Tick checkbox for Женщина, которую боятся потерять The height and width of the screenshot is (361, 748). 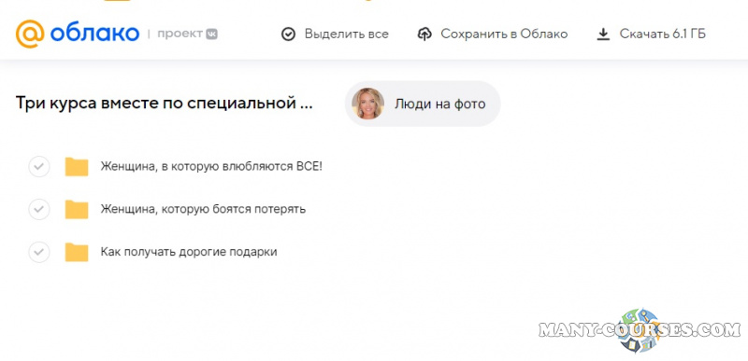(x=39, y=209)
